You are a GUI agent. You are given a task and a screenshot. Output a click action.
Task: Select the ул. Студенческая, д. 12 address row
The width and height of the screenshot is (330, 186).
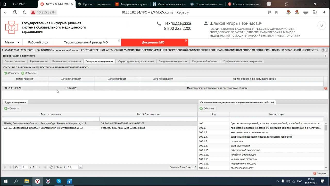click(x=100, y=128)
